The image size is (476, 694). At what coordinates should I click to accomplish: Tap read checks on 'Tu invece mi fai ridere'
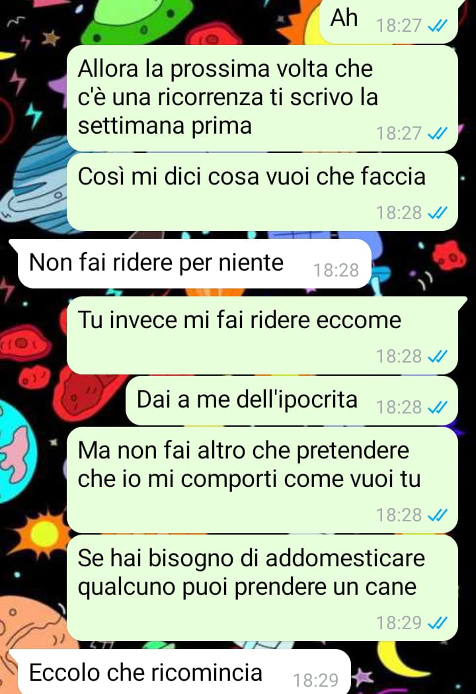438,357
